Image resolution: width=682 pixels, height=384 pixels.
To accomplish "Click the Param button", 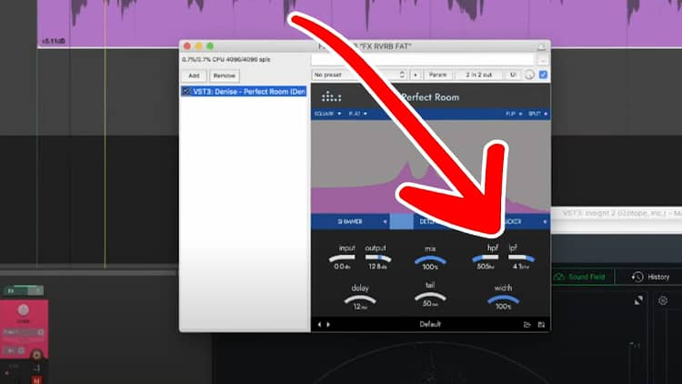I will pos(437,75).
